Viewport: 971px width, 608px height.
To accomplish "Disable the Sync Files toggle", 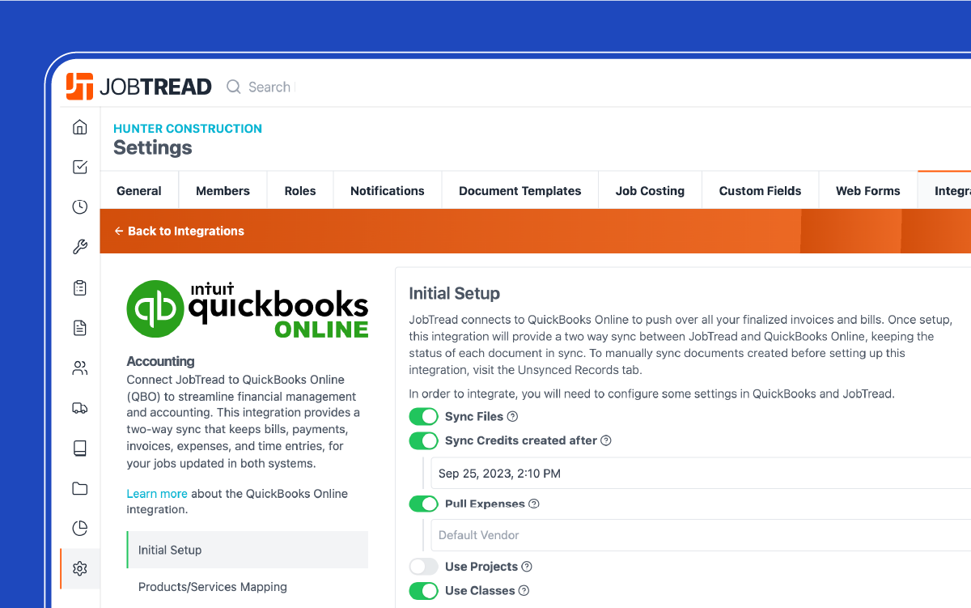I will (423, 416).
